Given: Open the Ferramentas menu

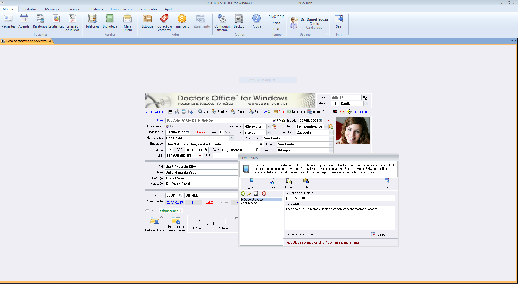Looking at the screenshot, I should tap(148, 9).
